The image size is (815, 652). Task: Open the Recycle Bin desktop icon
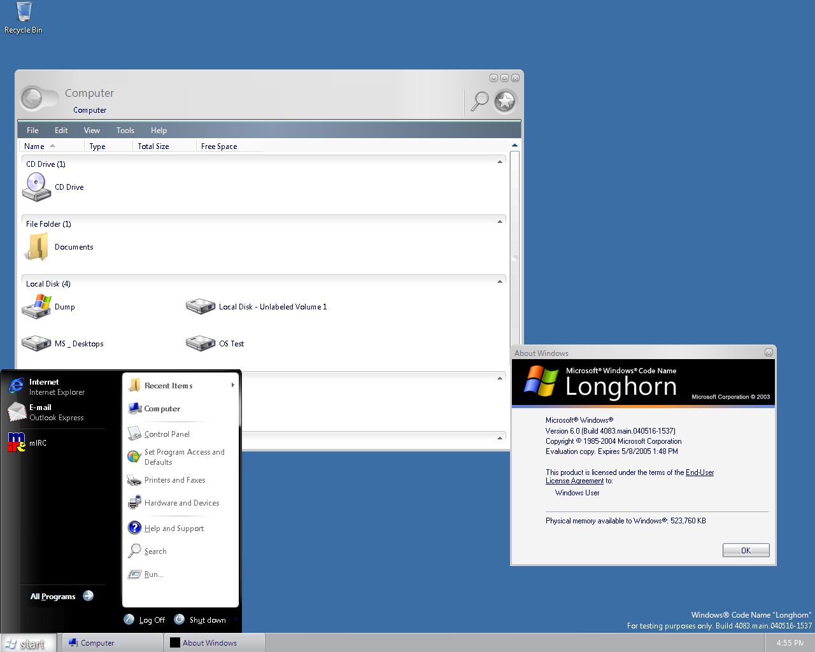[x=24, y=18]
